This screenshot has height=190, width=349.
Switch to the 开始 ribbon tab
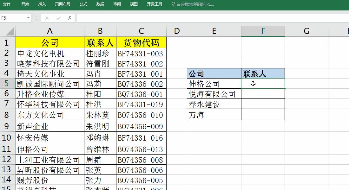click(x=25, y=4)
